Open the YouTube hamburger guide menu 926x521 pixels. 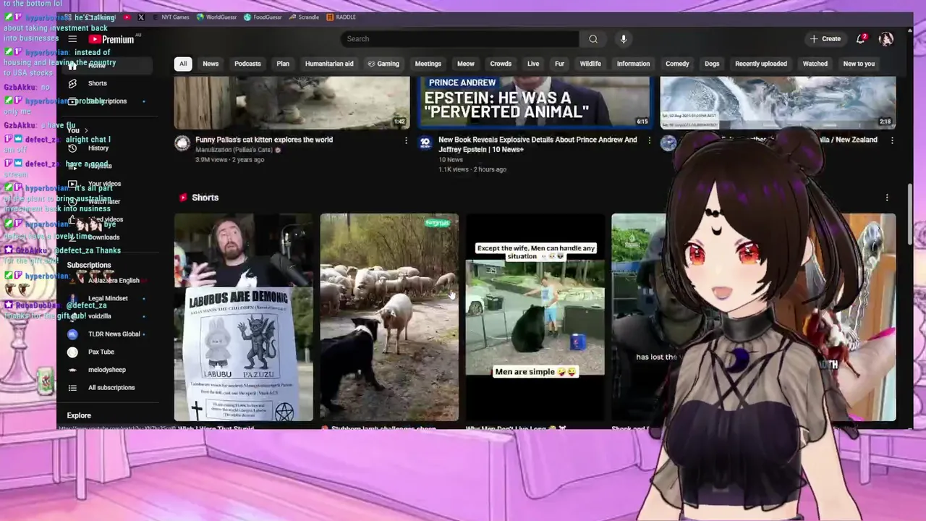72,39
